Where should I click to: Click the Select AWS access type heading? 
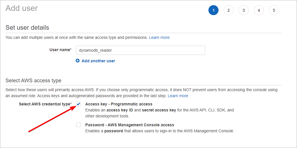(33, 81)
